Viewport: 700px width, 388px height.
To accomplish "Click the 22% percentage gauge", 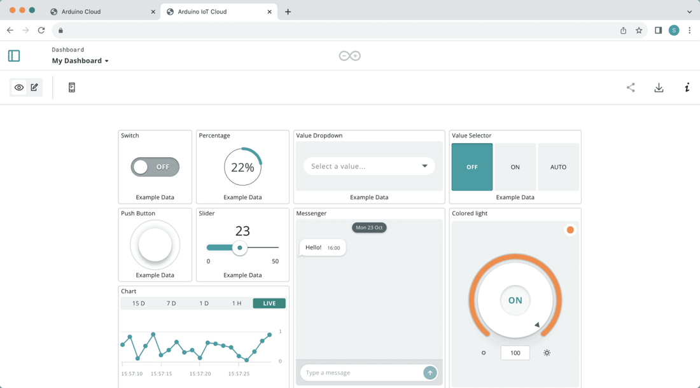I will point(243,167).
